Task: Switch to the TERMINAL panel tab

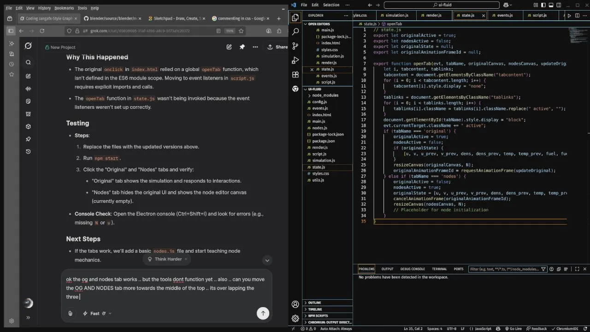Action: point(439,269)
